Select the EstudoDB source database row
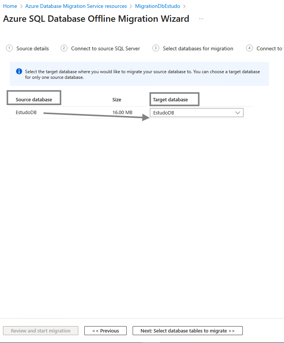Image resolution: width=284 pixels, height=343 pixels. [x=26, y=113]
